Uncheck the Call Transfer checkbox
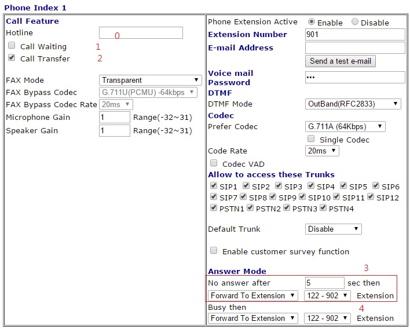The width and height of the screenshot is (410, 329). tap(12, 58)
